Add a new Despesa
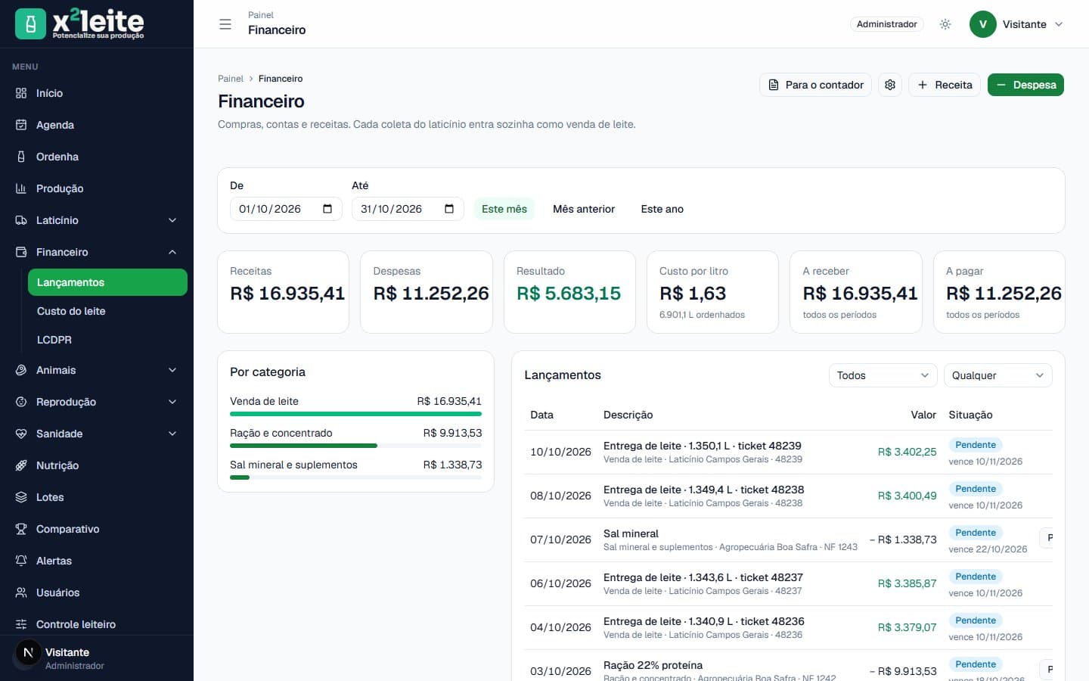 [x=1025, y=85]
